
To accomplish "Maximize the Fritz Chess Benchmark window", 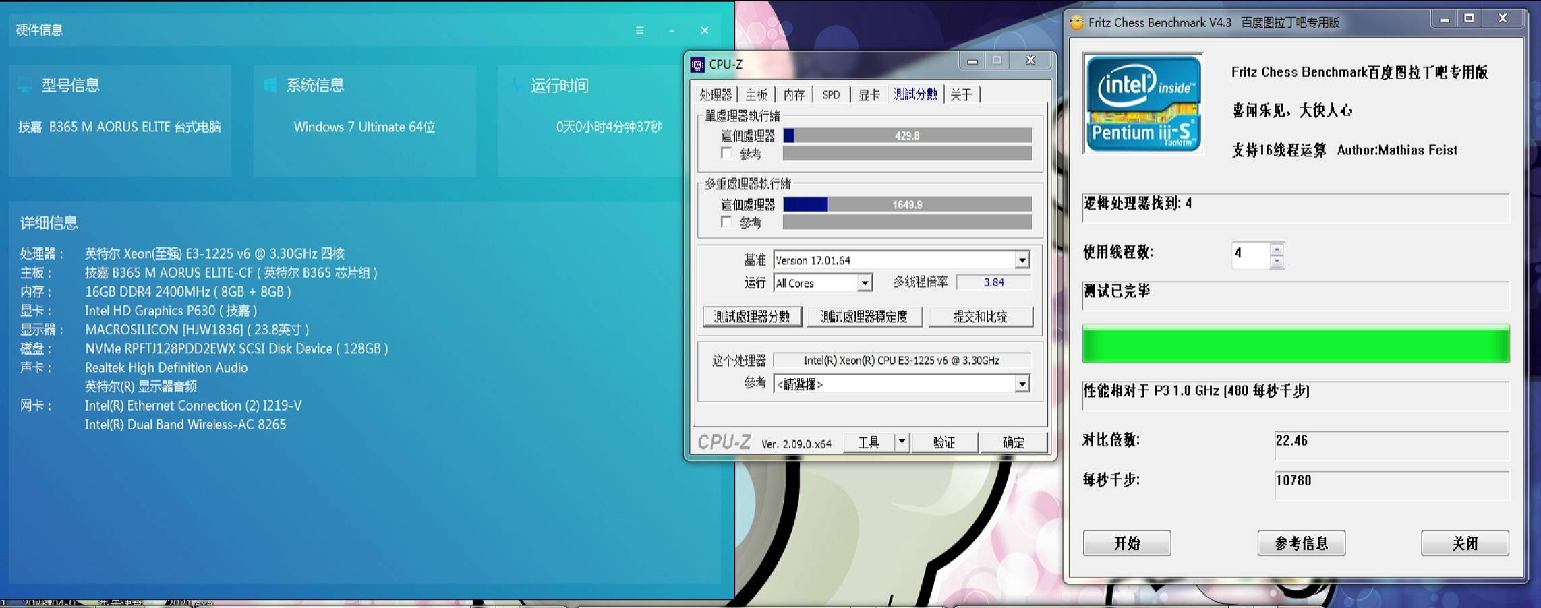I will tap(1469, 19).
